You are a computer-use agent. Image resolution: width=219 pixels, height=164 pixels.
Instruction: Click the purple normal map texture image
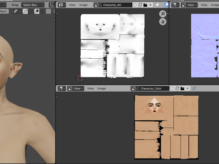pos(205,46)
